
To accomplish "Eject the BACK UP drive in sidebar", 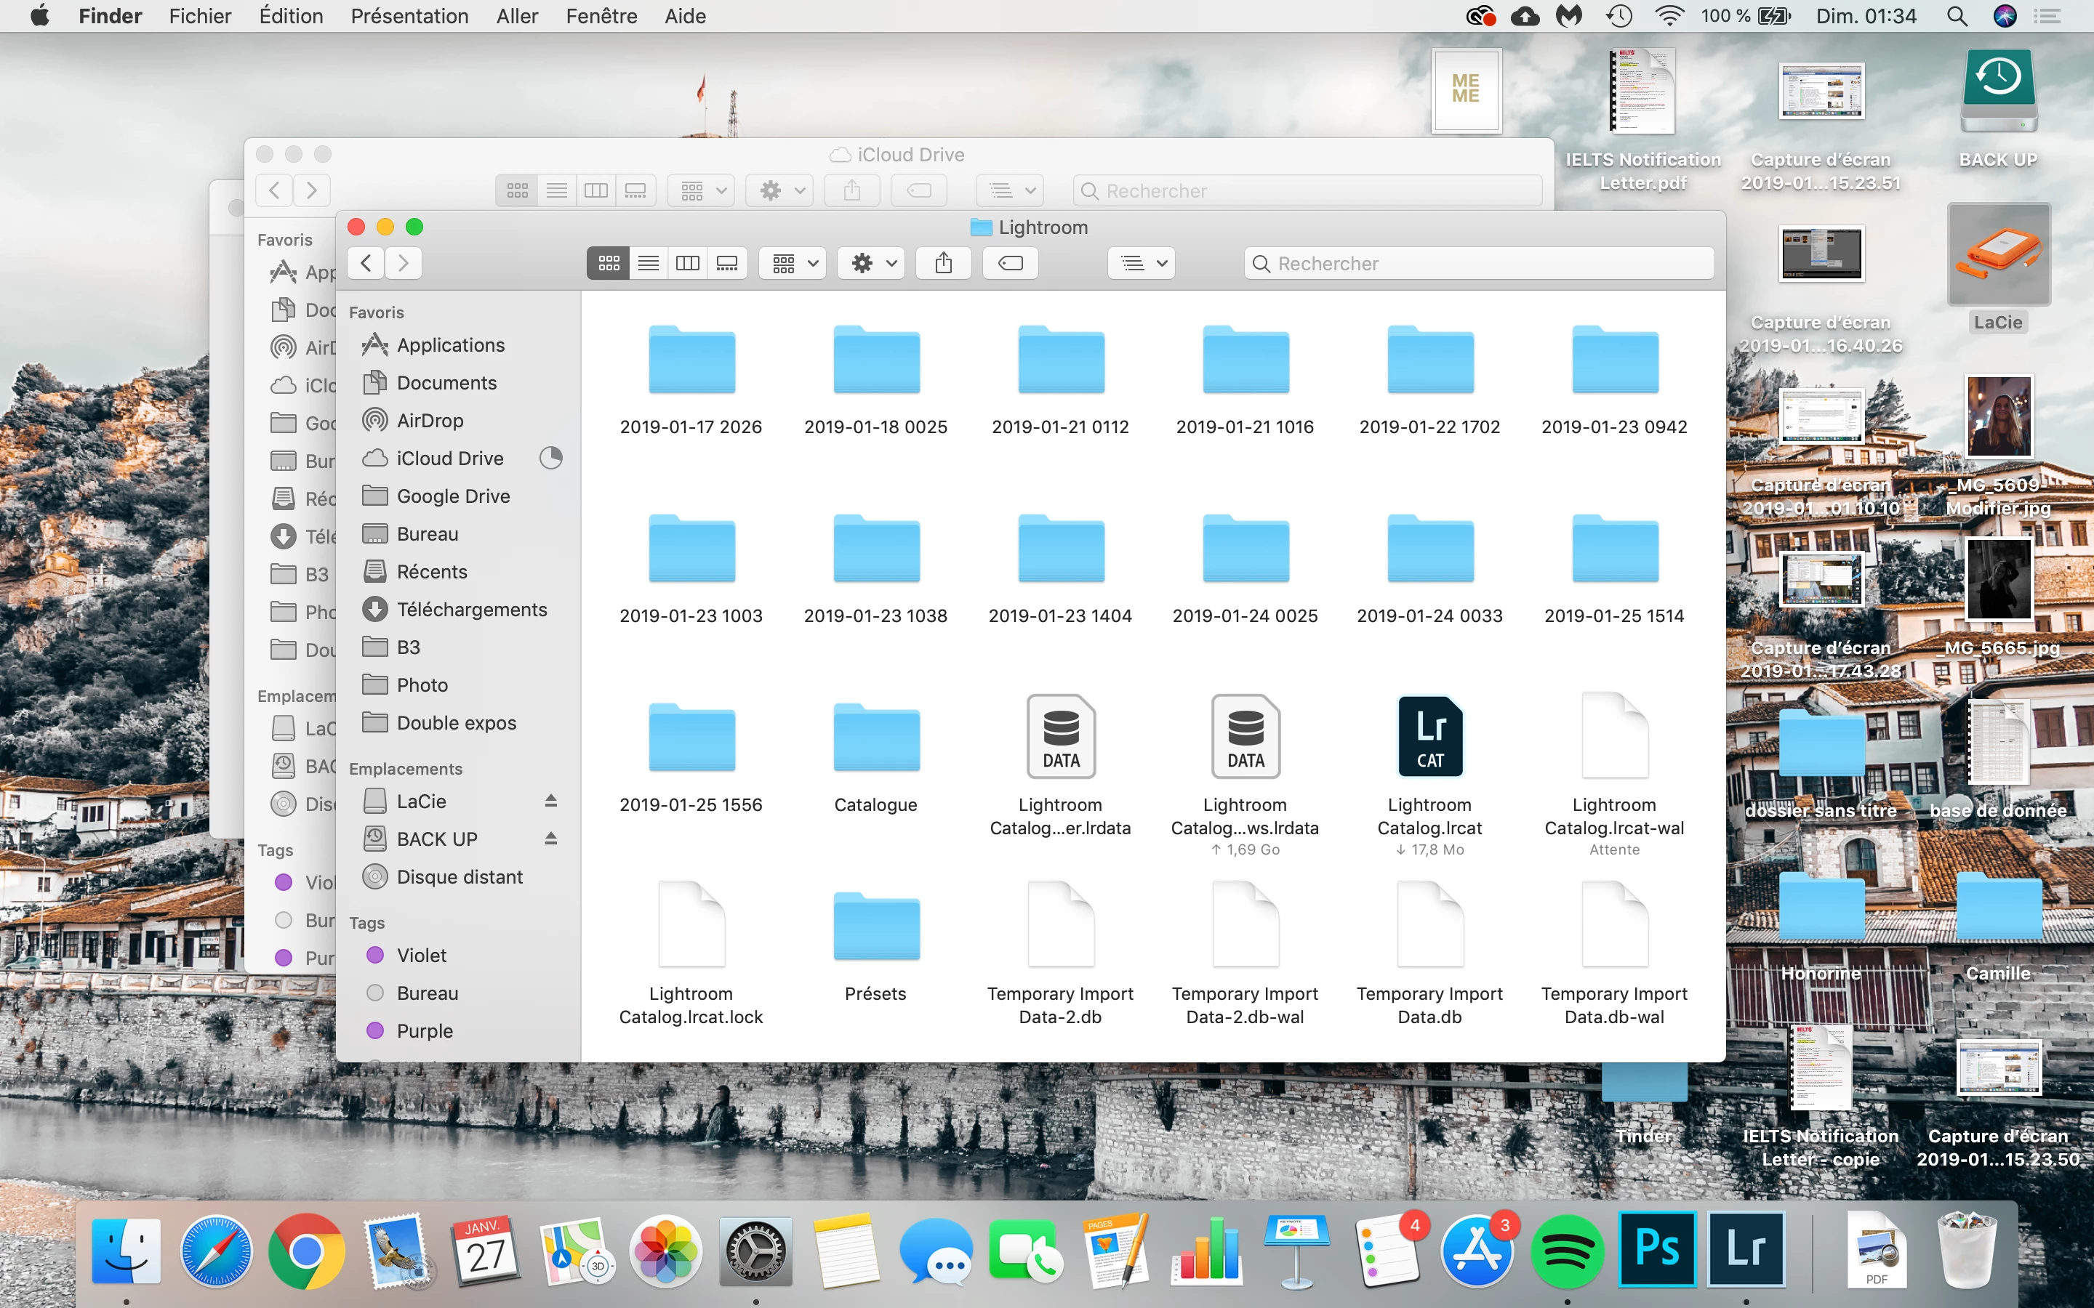I will click(550, 839).
